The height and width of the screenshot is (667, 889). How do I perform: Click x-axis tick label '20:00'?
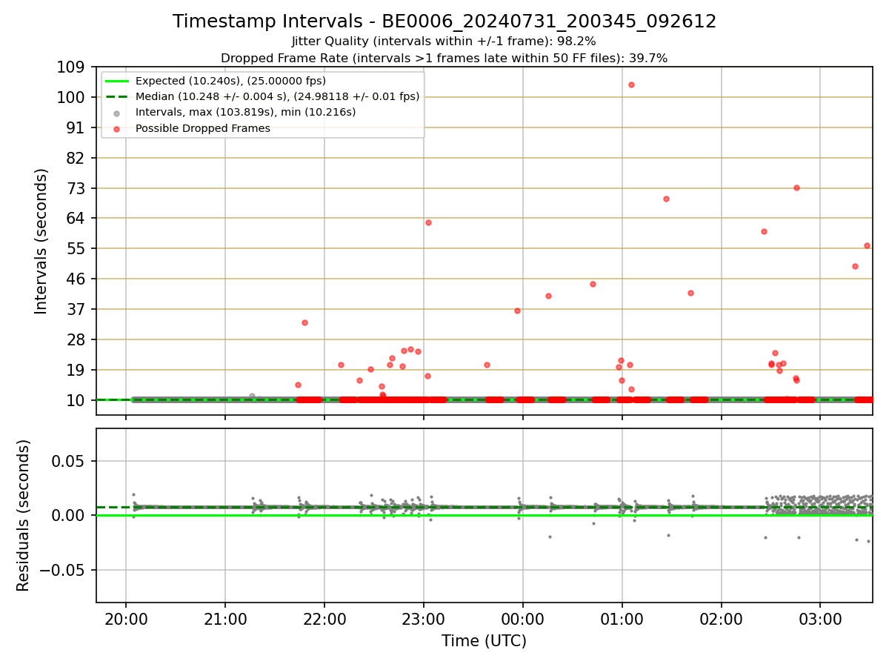pyautogui.click(x=126, y=619)
